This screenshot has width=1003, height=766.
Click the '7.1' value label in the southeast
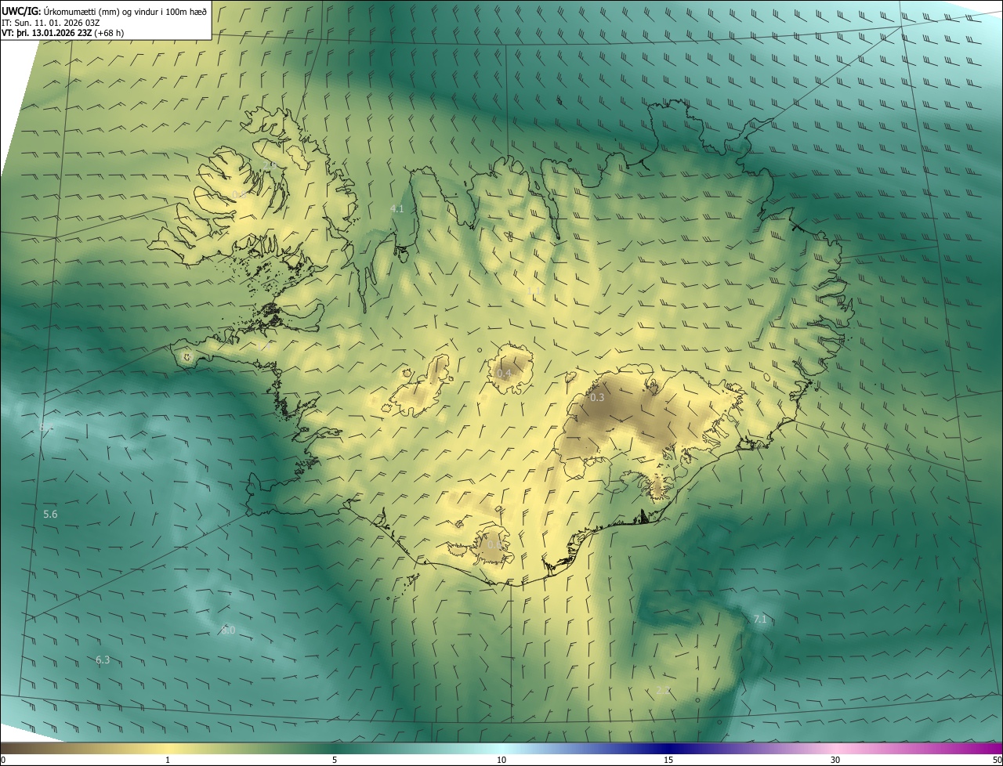point(760,620)
